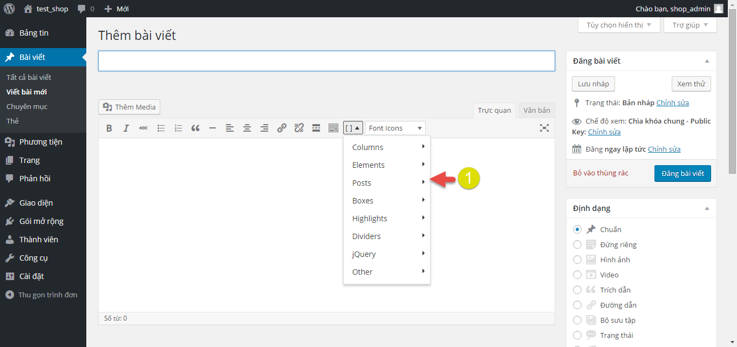Toggle italic formatting
Screen dimensions: 737x347
point(126,128)
